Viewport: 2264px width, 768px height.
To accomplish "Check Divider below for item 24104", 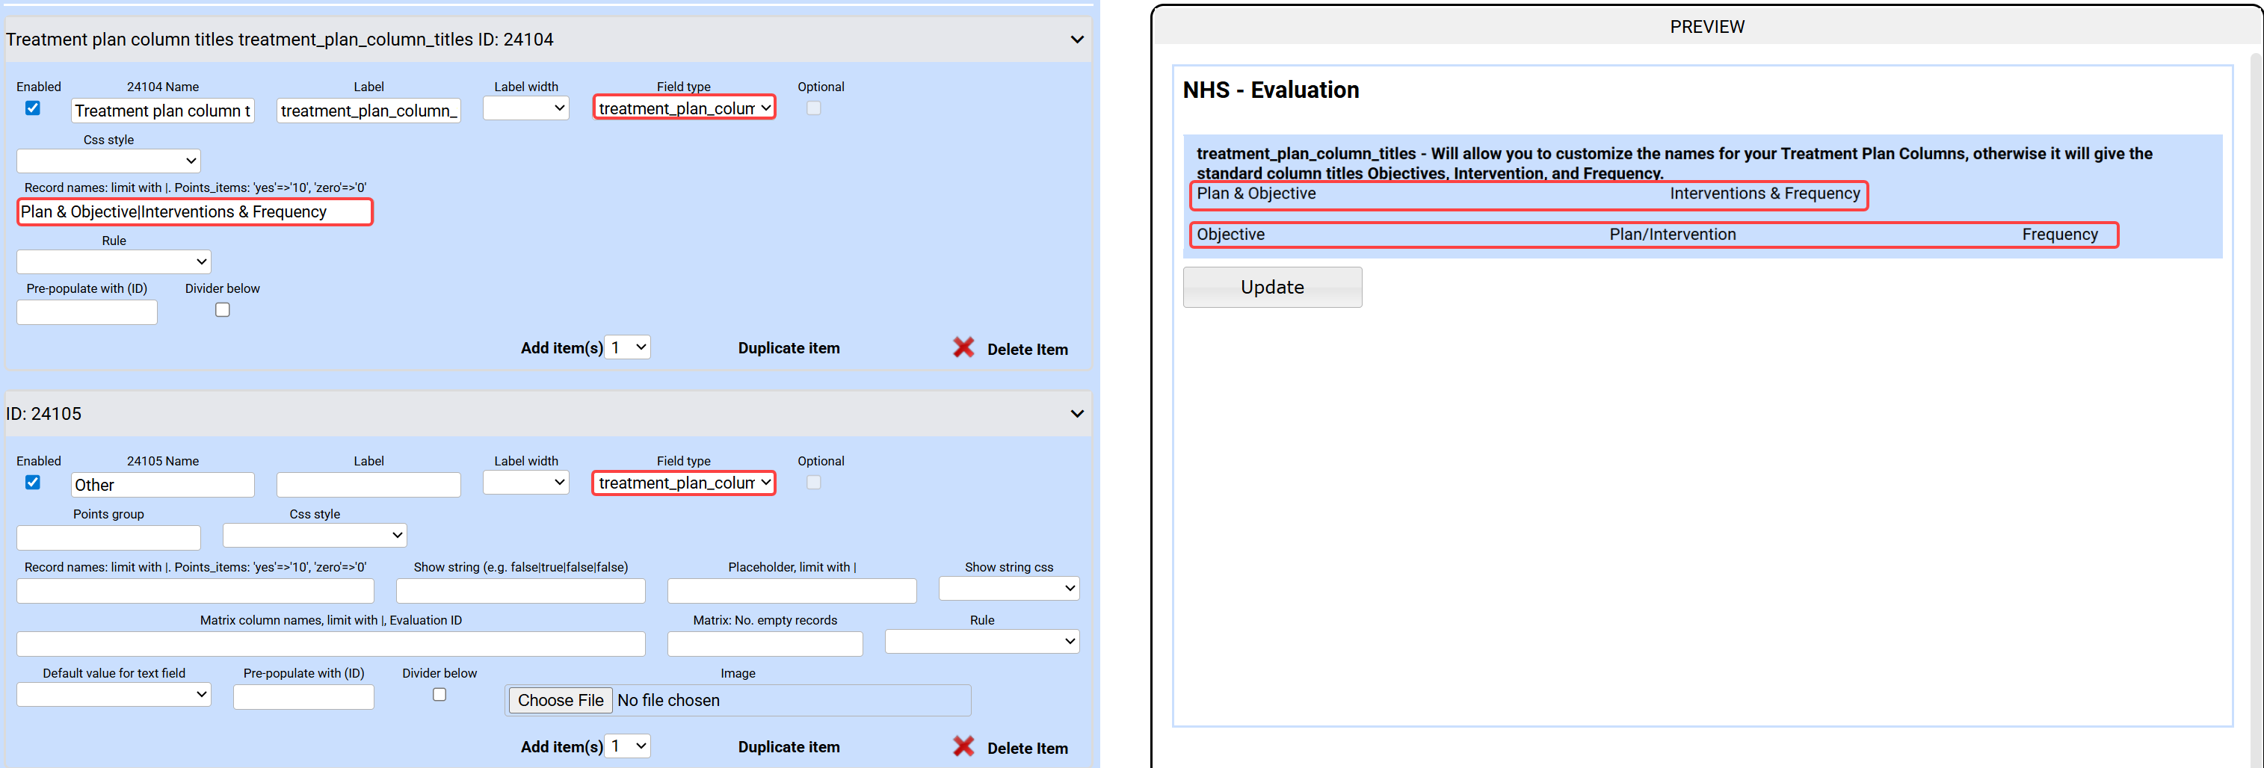I will pos(222,310).
